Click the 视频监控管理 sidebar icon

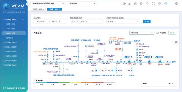pyautogui.click(x=5, y=52)
